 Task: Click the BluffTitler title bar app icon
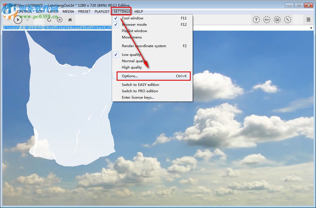(5, 5)
